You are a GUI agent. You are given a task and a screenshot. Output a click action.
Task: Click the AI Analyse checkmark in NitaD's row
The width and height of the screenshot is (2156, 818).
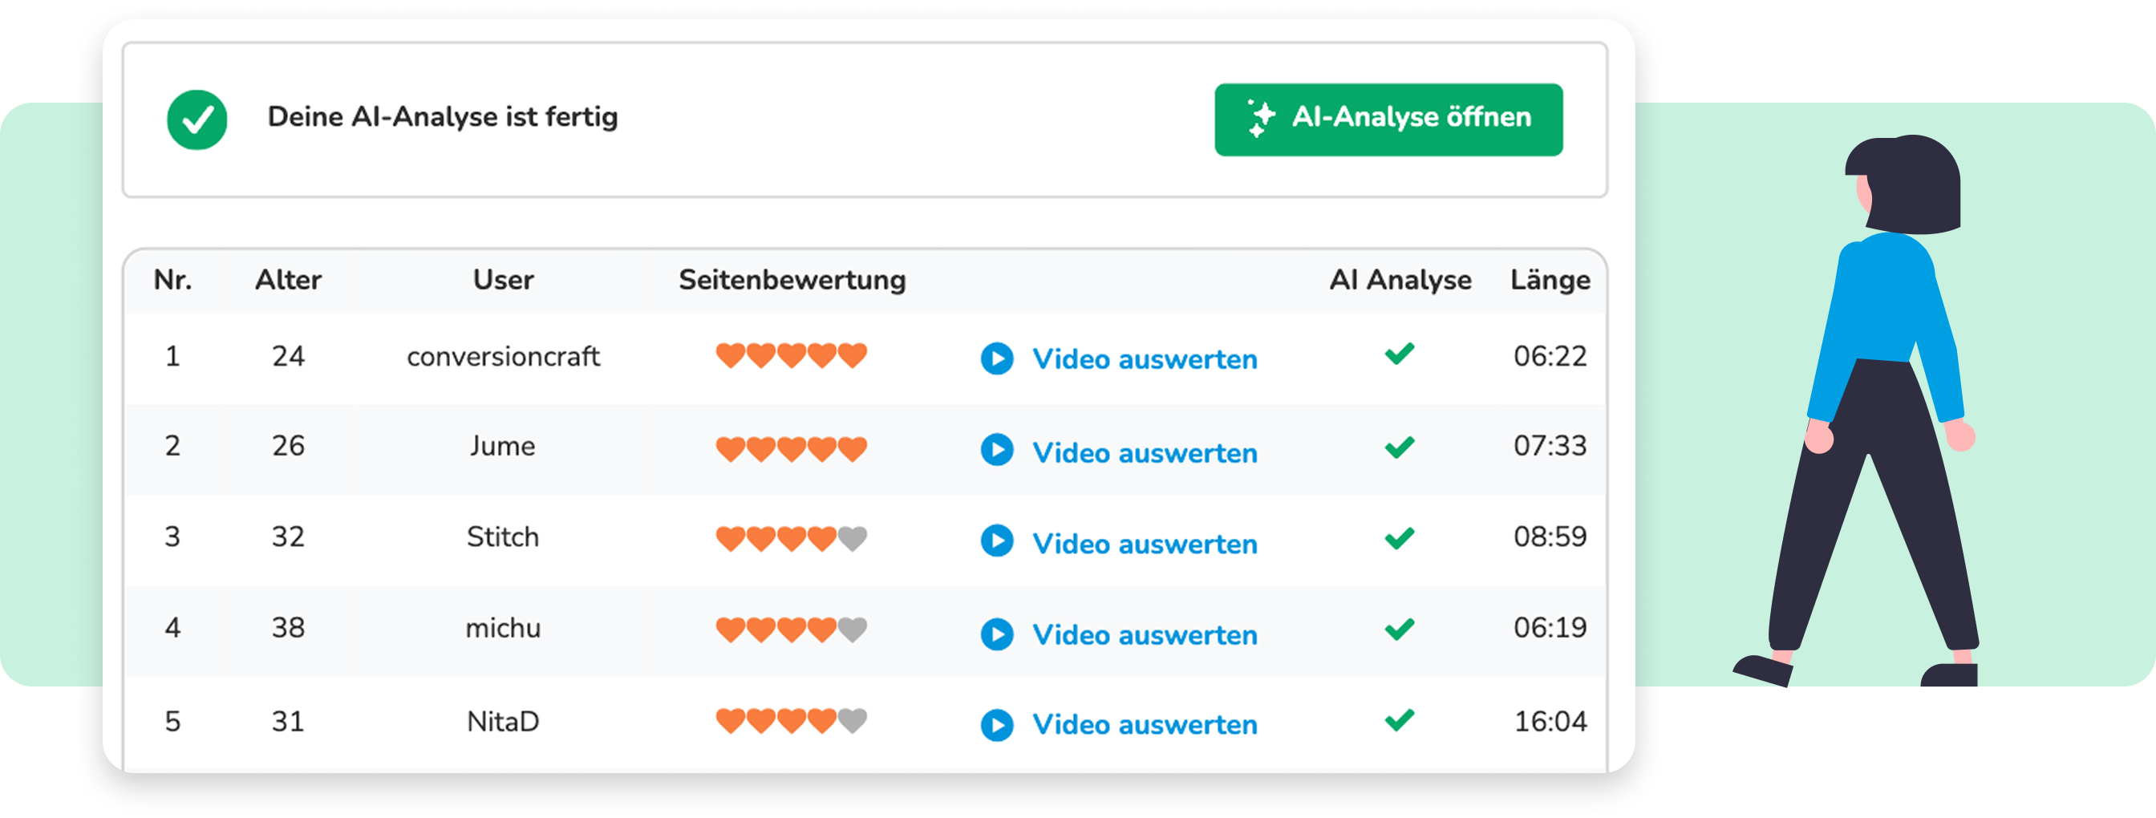(1400, 720)
